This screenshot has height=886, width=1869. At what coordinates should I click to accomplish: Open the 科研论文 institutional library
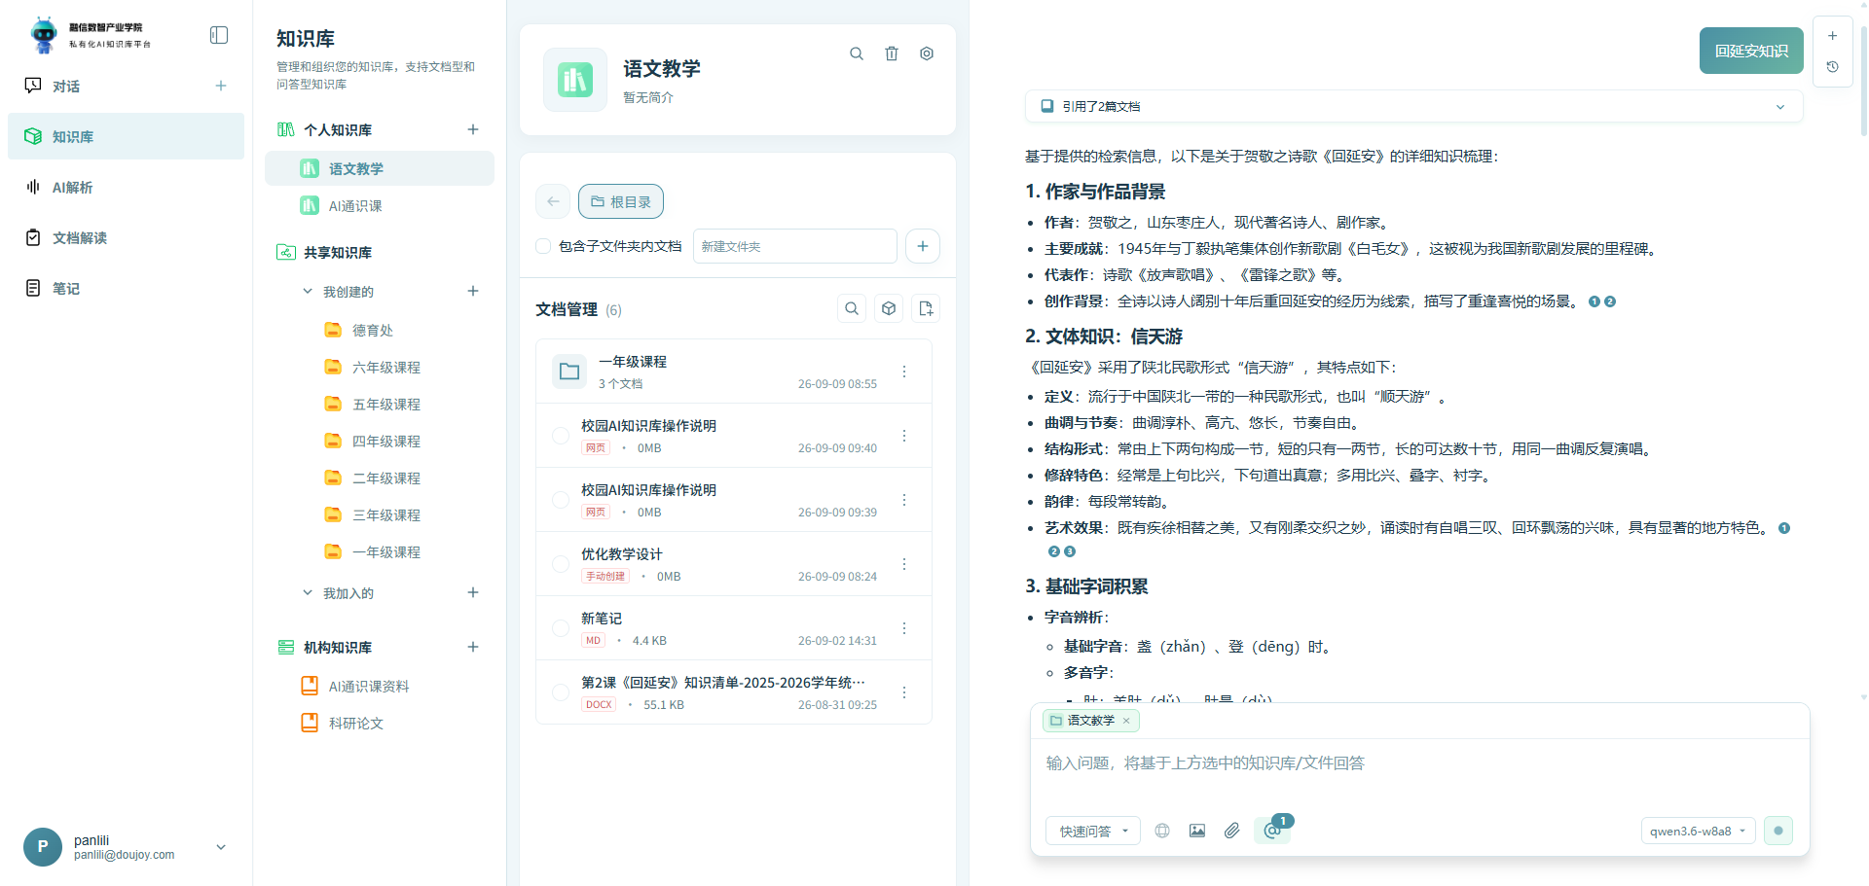coord(355,723)
